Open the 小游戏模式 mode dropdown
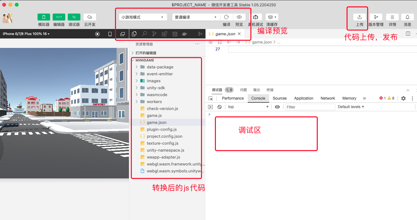The height and width of the screenshot is (220, 417). pyautogui.click(x=143, y=17)
